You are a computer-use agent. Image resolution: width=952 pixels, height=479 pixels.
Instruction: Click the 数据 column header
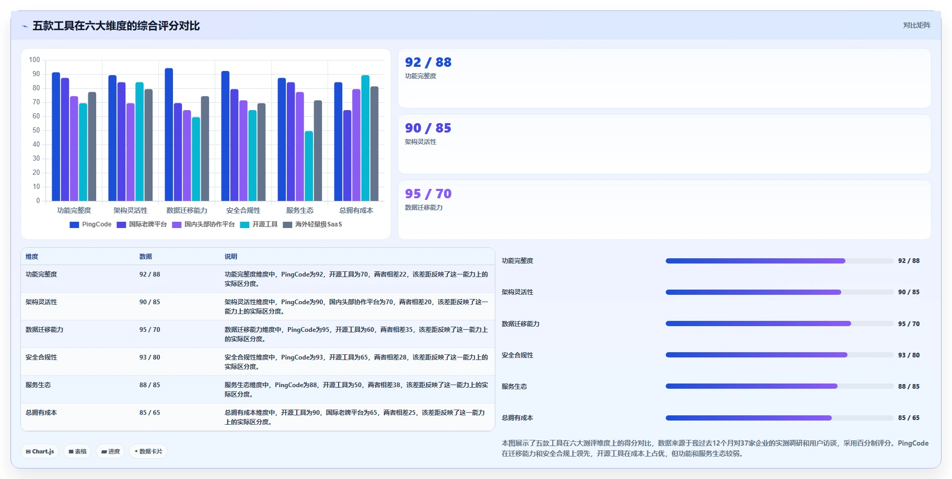pyautogui.click(x=146, y=257)
